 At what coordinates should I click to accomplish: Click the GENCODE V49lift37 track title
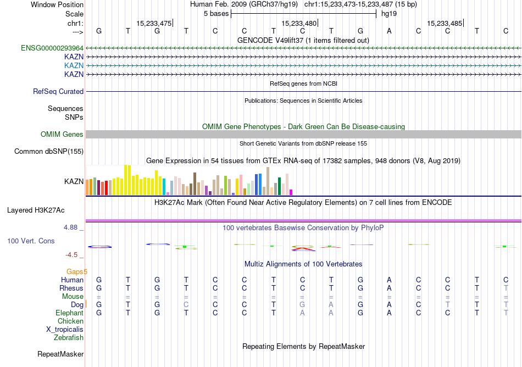click(303, 41)
